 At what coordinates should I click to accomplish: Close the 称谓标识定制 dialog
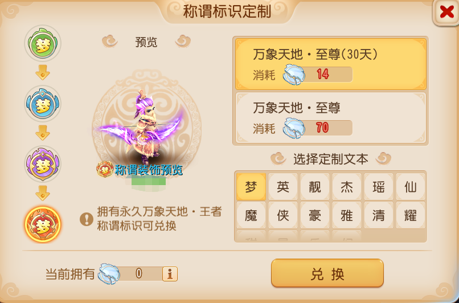(446, 13)
